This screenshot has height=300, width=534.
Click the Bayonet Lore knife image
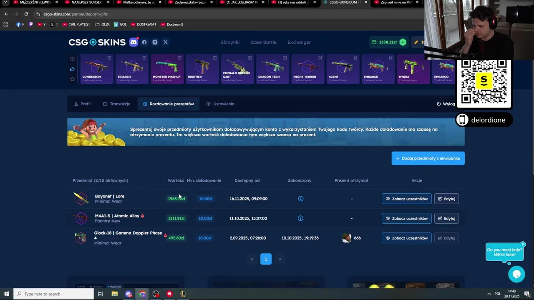[81, 198]
